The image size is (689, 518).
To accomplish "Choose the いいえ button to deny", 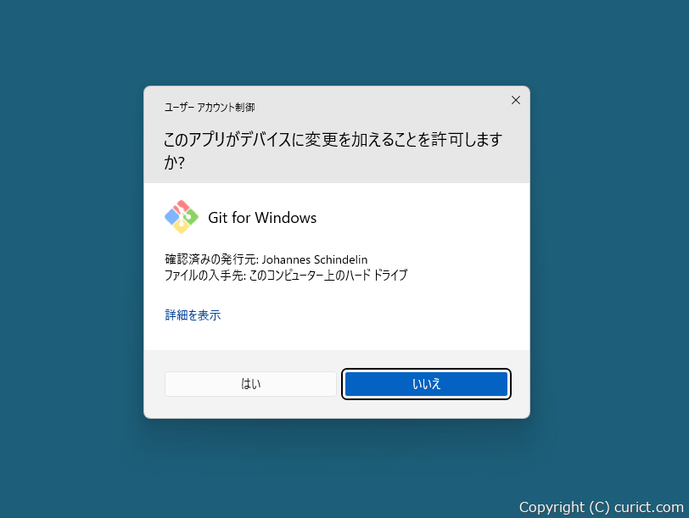I will point(426,384).
